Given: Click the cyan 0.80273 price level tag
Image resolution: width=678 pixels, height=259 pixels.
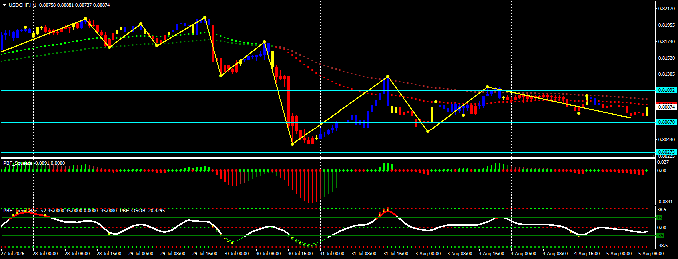Looking at the screenshot, I should tap(666, 152).
